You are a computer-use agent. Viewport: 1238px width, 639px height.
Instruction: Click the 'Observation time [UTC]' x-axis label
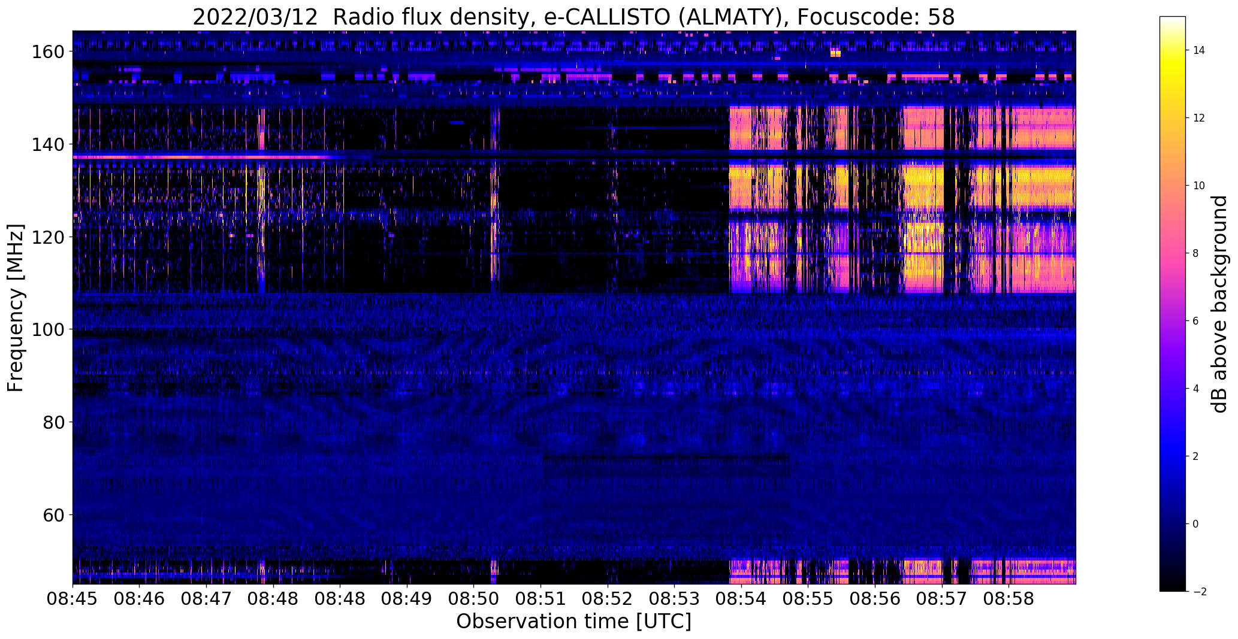tap(573, 622)
